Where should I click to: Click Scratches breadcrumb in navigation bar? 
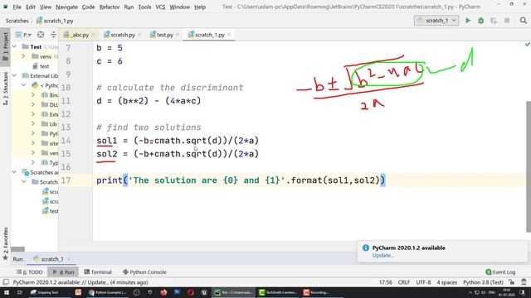[17, 21]
